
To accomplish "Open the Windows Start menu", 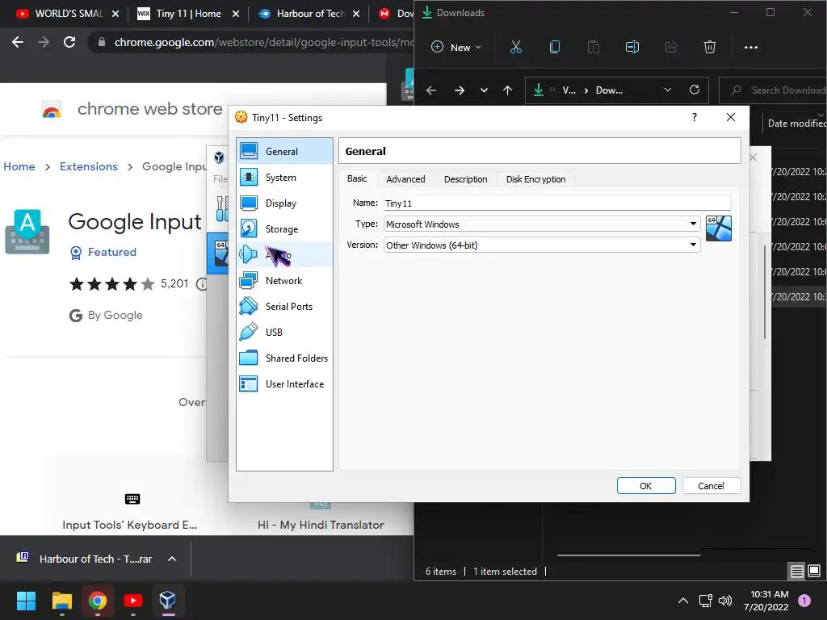I will [x=26, y=601].
